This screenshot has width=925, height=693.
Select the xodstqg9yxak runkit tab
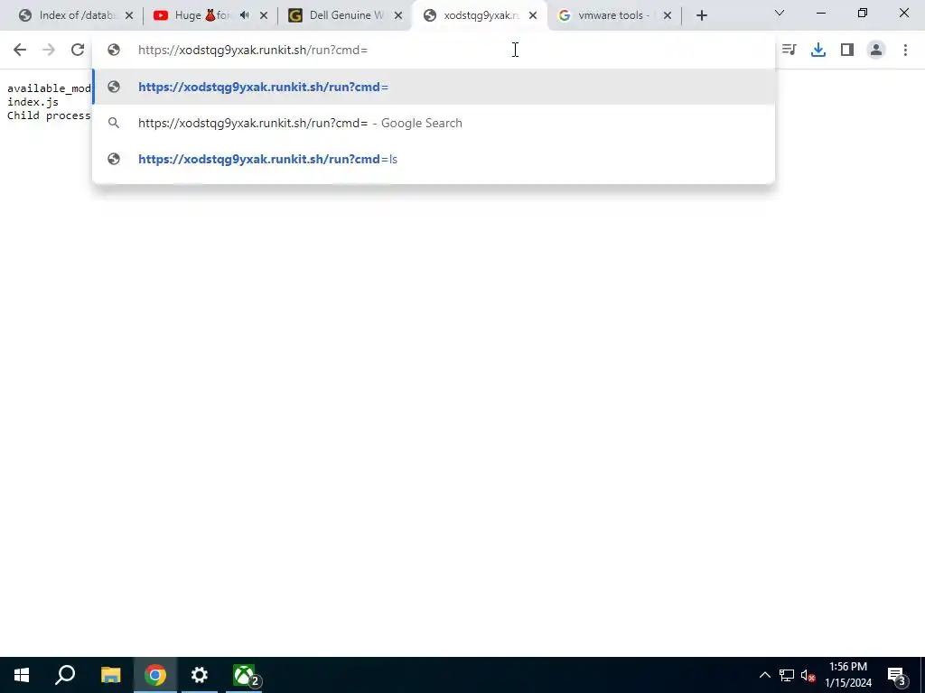click(x=481, y=16)
